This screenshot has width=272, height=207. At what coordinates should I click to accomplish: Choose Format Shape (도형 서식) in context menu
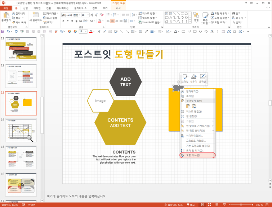[x=197, y=155]
